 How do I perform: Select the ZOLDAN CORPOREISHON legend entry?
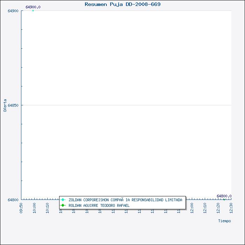click(125, 200)
